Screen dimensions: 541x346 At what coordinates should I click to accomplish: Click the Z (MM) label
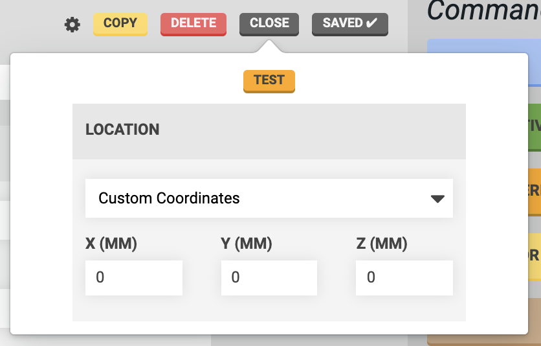[x=382, y=244]
